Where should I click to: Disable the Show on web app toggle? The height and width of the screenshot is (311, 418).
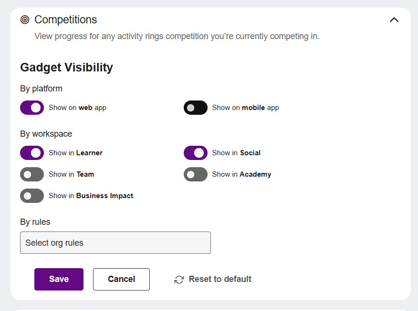click(32, 108)
